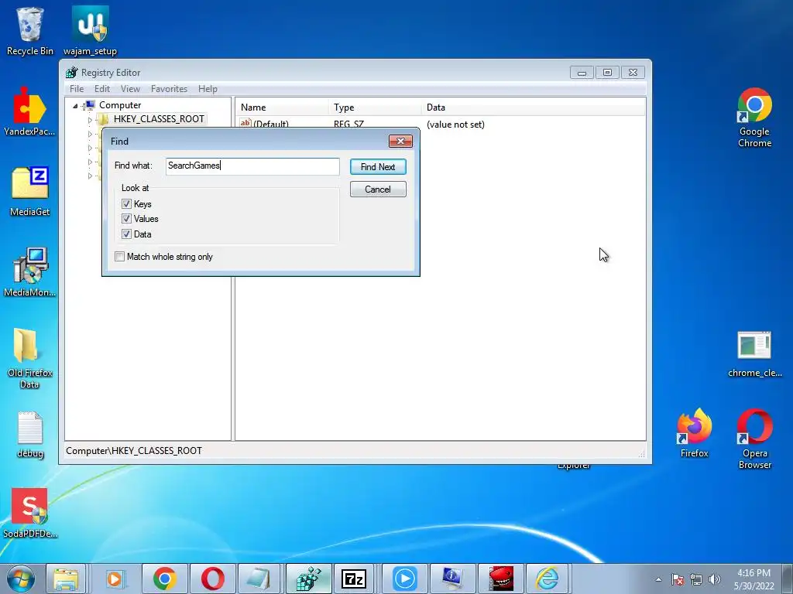Minimize the Registry Editor window
The width and height of the screenshot is (793, 594).
(x=582, y=73)
